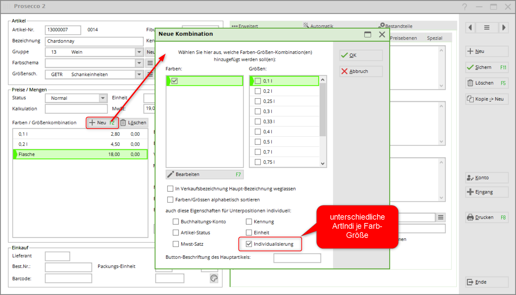
Task: Open the Status dropdown showing Normal
Action: tap(103, 98)
